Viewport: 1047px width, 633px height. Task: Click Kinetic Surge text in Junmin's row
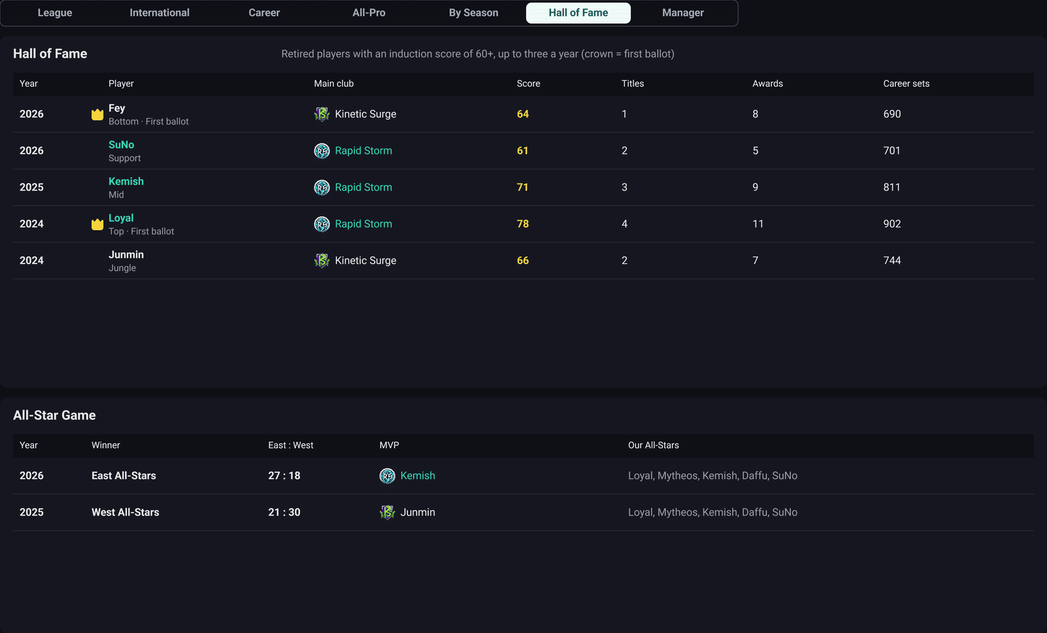(x=366, y=261)
